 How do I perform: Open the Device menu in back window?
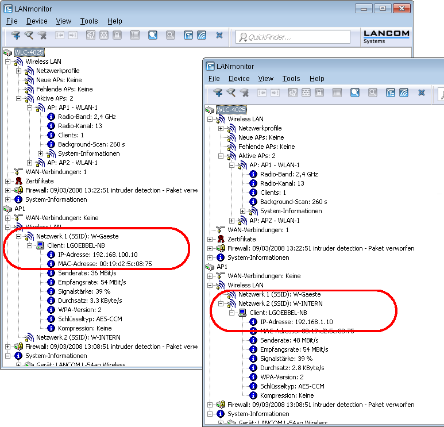(x=37, y=21)
